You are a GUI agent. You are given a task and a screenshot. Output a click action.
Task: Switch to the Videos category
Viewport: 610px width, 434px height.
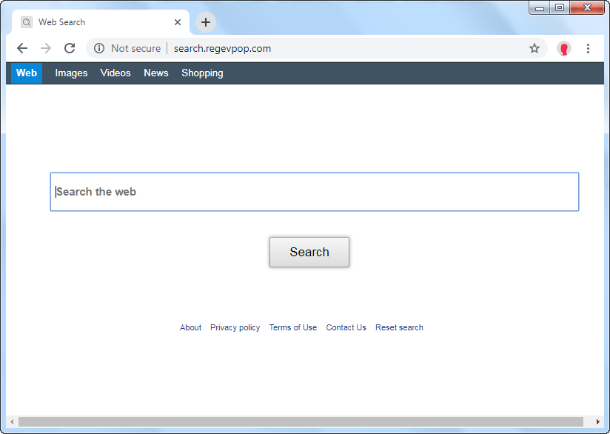(115, 73)
